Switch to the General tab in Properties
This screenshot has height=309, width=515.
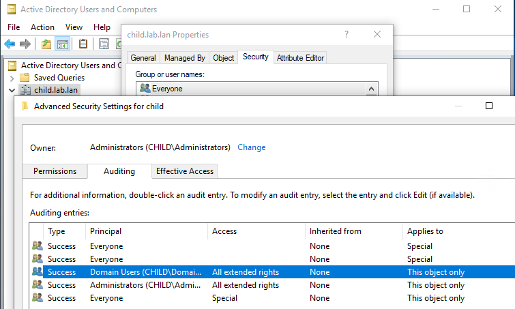click(x=143, y=58)
